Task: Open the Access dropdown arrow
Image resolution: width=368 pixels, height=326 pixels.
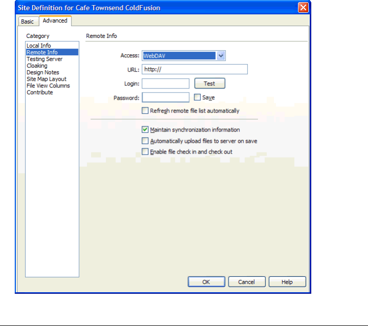Action: pos(221,56)
